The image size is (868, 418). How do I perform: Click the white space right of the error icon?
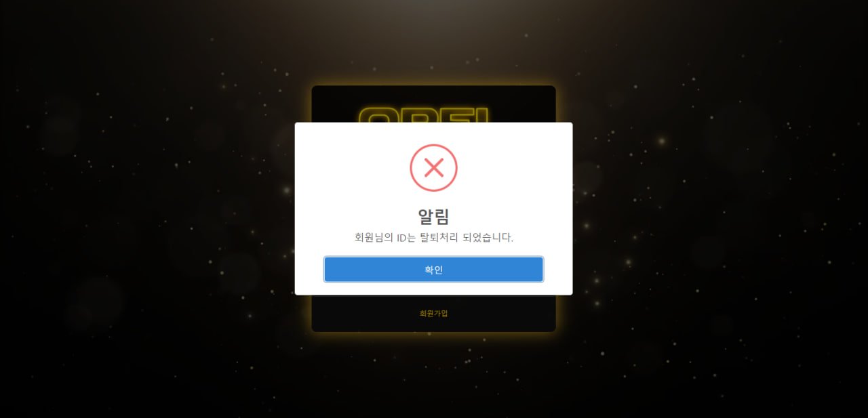515,167
